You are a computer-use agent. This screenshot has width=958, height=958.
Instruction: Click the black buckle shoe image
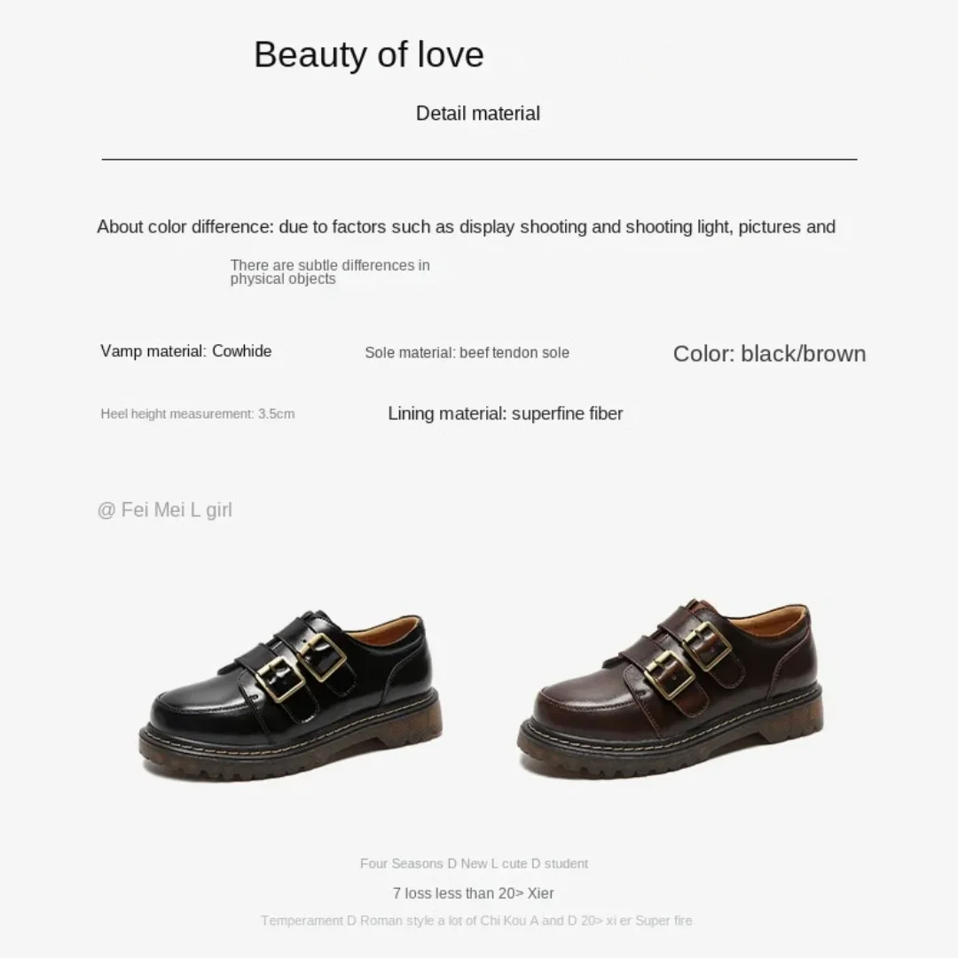pyautogui.click(x=292, y=695)
